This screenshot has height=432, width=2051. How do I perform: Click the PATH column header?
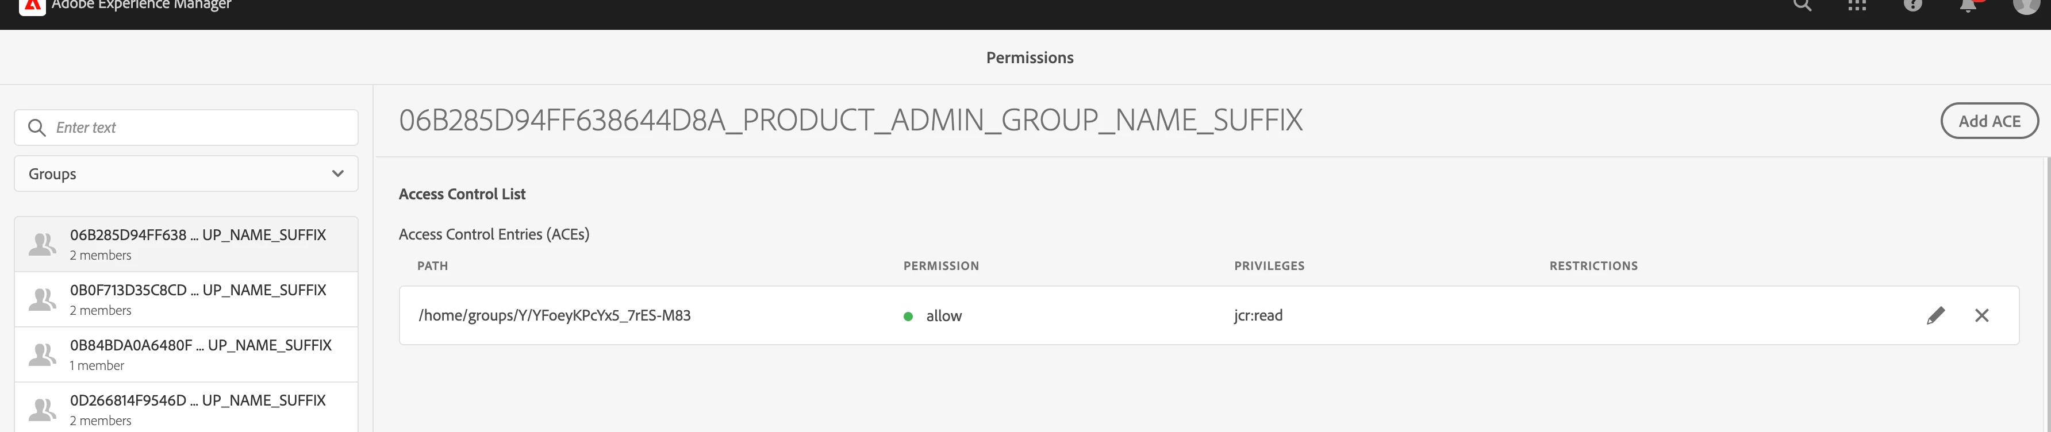tap(432, 266)
